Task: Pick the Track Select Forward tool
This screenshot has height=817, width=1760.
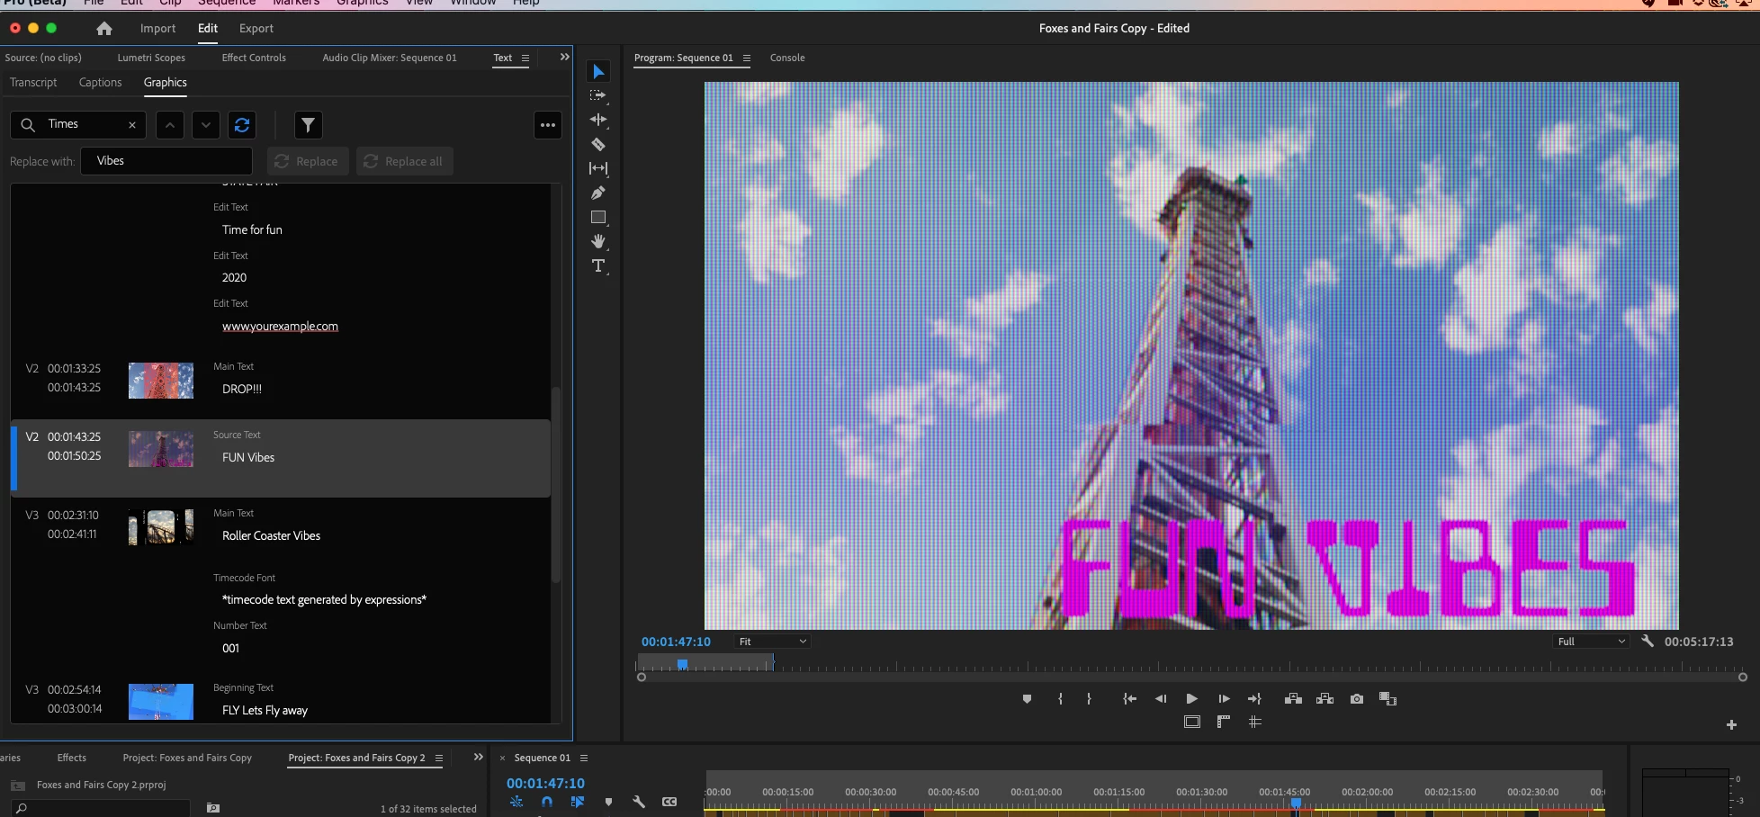Action: coord(598,95)
